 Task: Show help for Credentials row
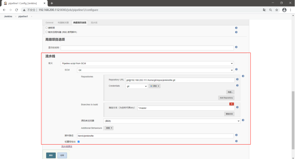pos(237,86)
